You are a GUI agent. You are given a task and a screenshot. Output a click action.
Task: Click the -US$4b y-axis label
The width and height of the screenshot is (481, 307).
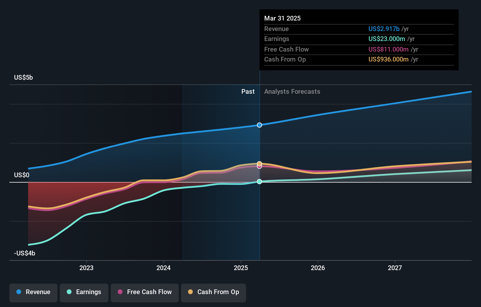point(25,253)
